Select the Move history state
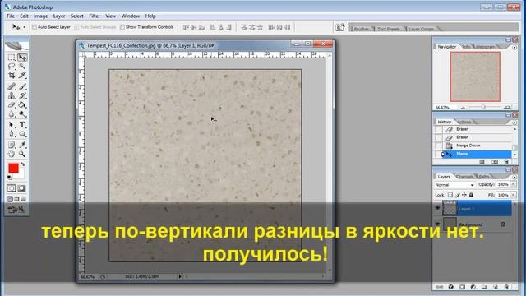 tap(477, 154)
